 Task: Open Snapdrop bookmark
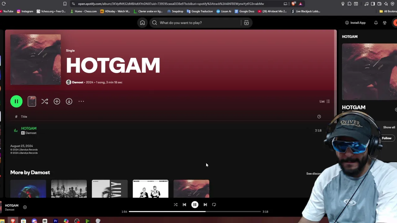(x=175, y=11)
